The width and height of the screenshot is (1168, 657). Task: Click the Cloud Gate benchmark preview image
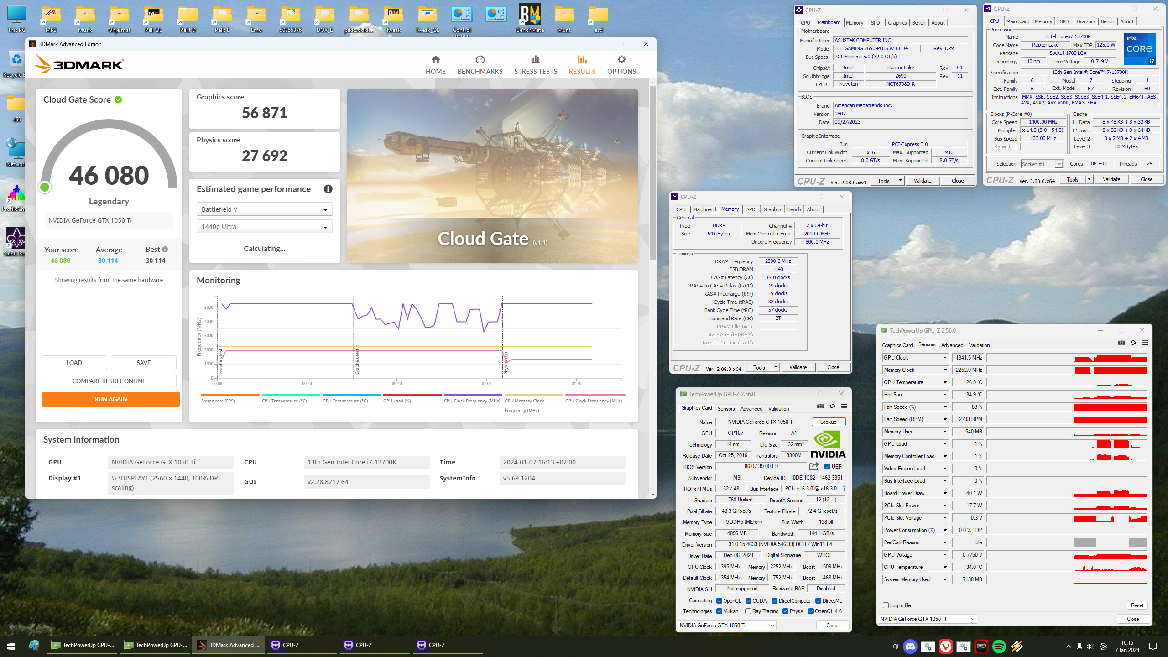click(492, 176)
